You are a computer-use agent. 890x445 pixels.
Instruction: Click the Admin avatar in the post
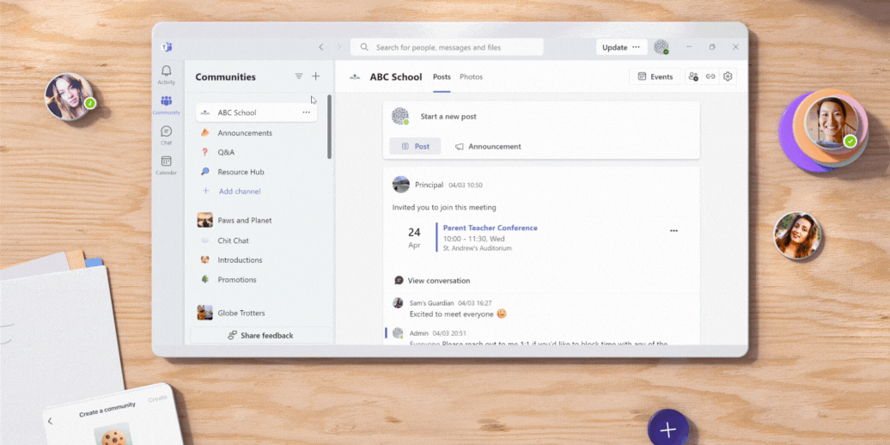point(398,332)
